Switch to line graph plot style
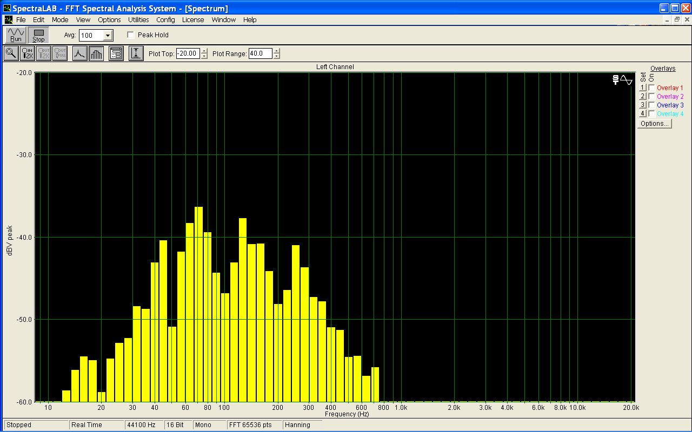The height and width of the screenshot is (432, 692). point(79,53)
